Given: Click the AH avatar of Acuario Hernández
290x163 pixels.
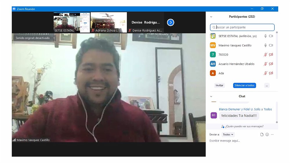Looking at the screenshot, I should coord(213,64).
